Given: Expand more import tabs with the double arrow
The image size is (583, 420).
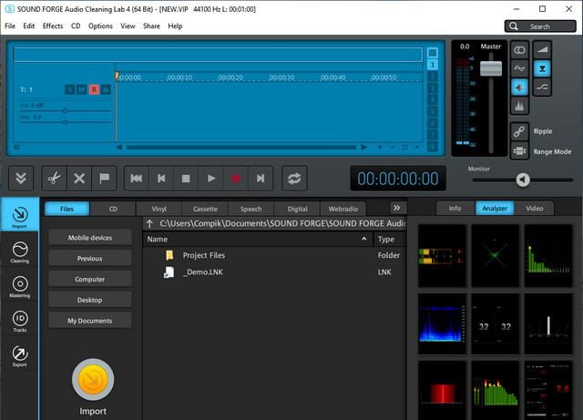Looking at the screenshot, I should pos(396,208).
